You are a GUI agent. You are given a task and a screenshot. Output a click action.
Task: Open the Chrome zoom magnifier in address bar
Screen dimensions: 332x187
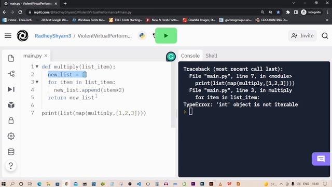coord(262,12)
